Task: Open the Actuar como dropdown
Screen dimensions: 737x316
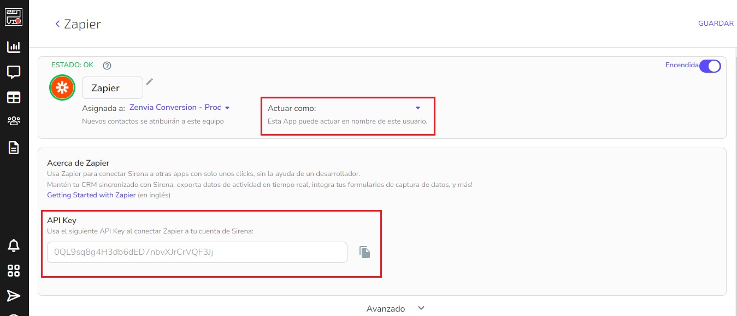Action: 417,108
